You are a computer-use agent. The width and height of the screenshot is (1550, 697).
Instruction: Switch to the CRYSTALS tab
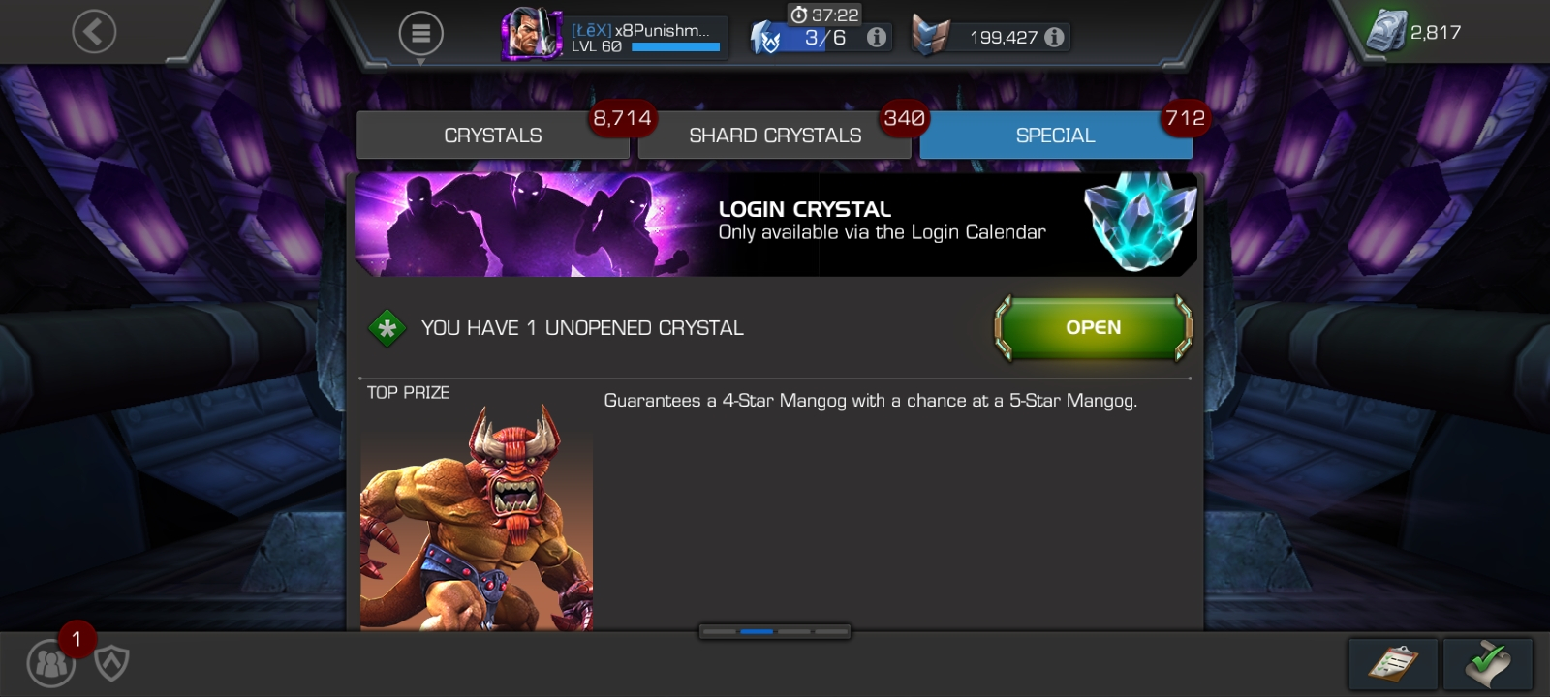493,136
